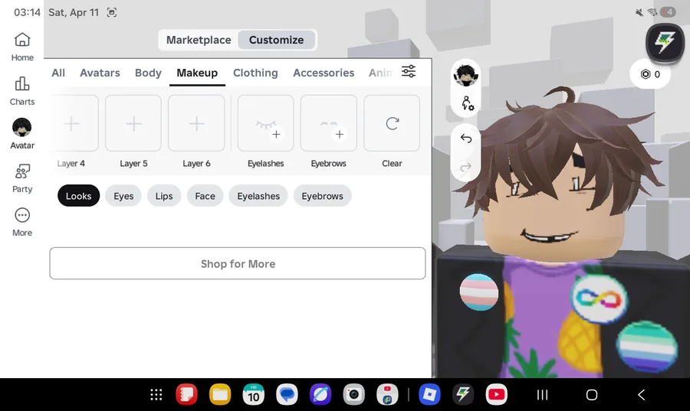Viewport: 690px width, 411px height.
Task: Click the avatar headshot thumbnail button
Action: [465, 75]
